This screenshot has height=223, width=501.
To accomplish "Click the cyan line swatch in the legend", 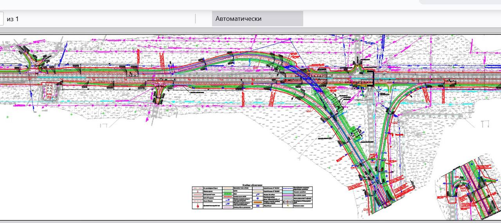I will pos(288,192).
